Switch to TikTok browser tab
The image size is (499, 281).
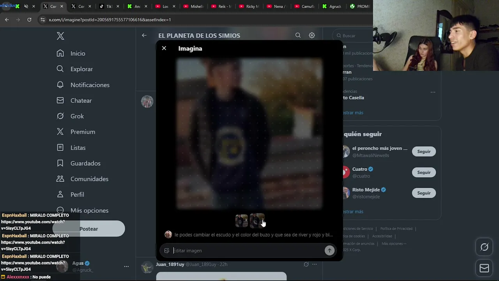pos(109,6)
